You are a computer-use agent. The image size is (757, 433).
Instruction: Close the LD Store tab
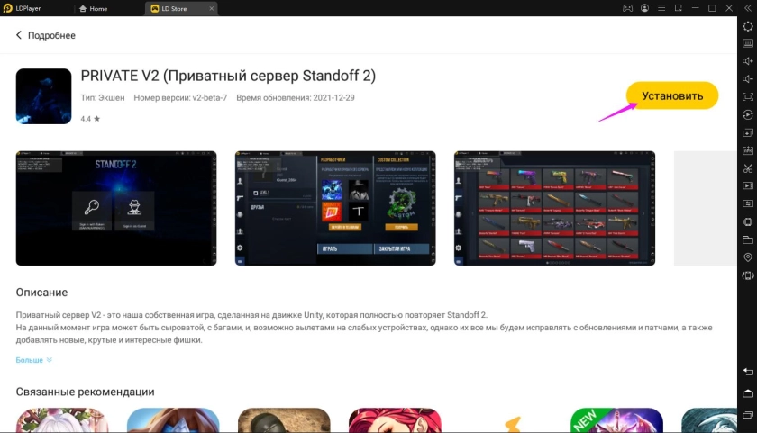tap(212, 8)
